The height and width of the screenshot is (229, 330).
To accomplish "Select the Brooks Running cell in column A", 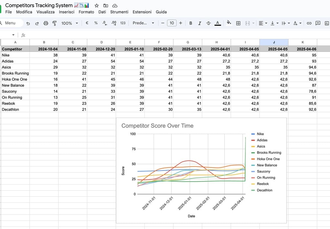I will [15, 73].
